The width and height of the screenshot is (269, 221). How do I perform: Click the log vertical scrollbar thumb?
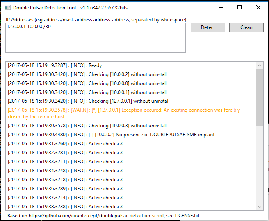tap(260, 97)
